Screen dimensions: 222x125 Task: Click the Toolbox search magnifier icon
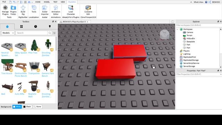(x=50, y=33)
